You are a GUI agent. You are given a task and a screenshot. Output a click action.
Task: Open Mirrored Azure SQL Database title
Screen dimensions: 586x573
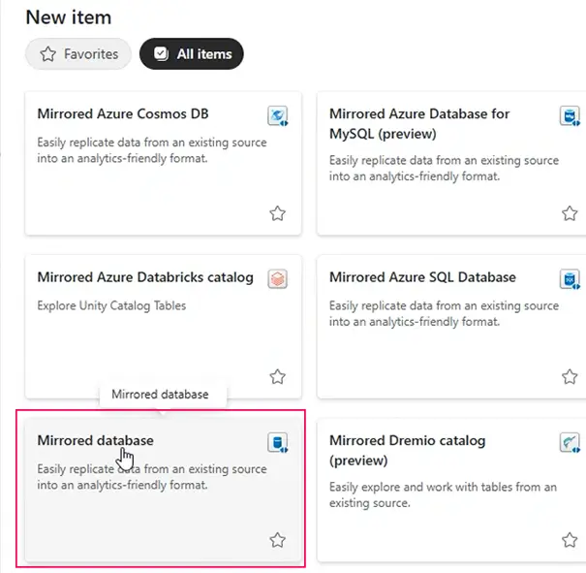point(422,277)
